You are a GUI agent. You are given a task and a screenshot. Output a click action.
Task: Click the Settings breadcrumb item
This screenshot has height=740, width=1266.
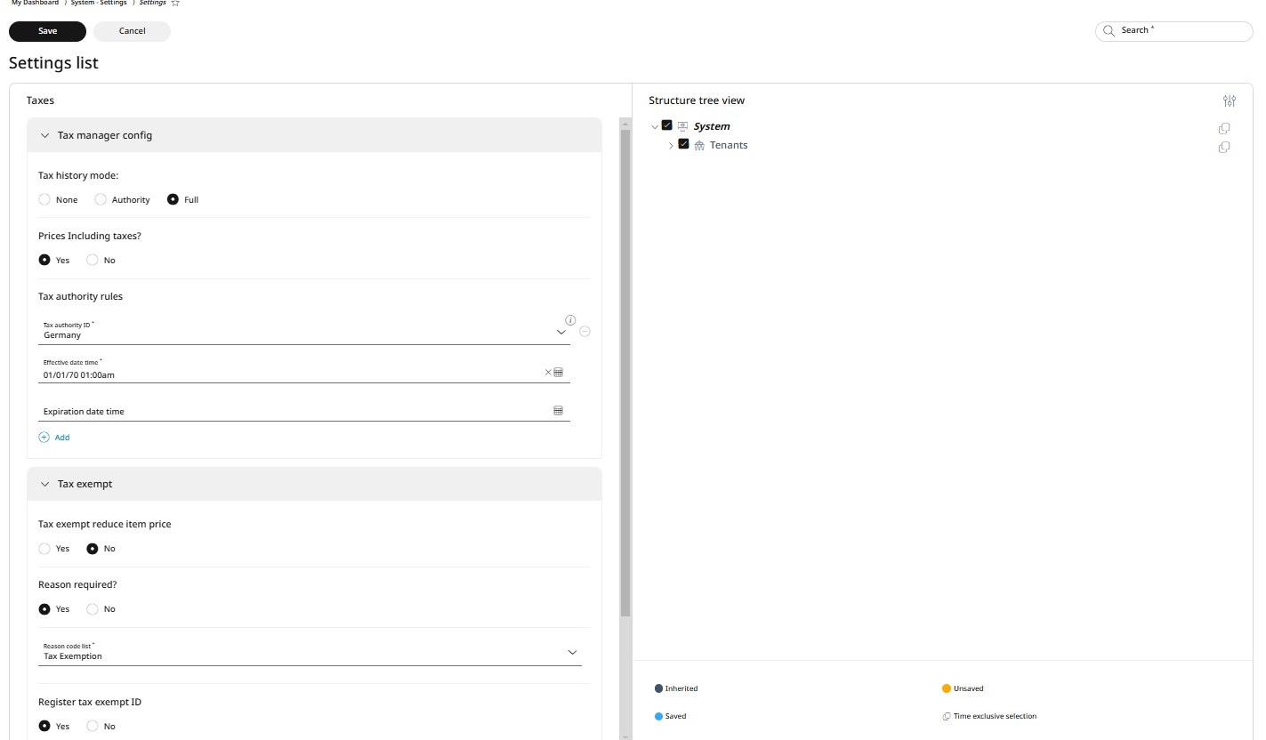click(x=152, y=3)
